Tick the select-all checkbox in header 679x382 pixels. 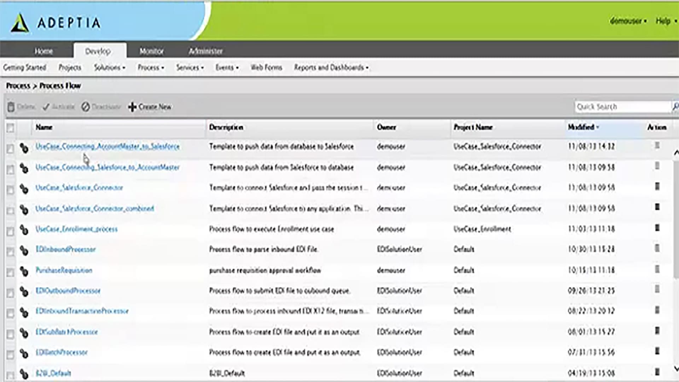point(10,128)
